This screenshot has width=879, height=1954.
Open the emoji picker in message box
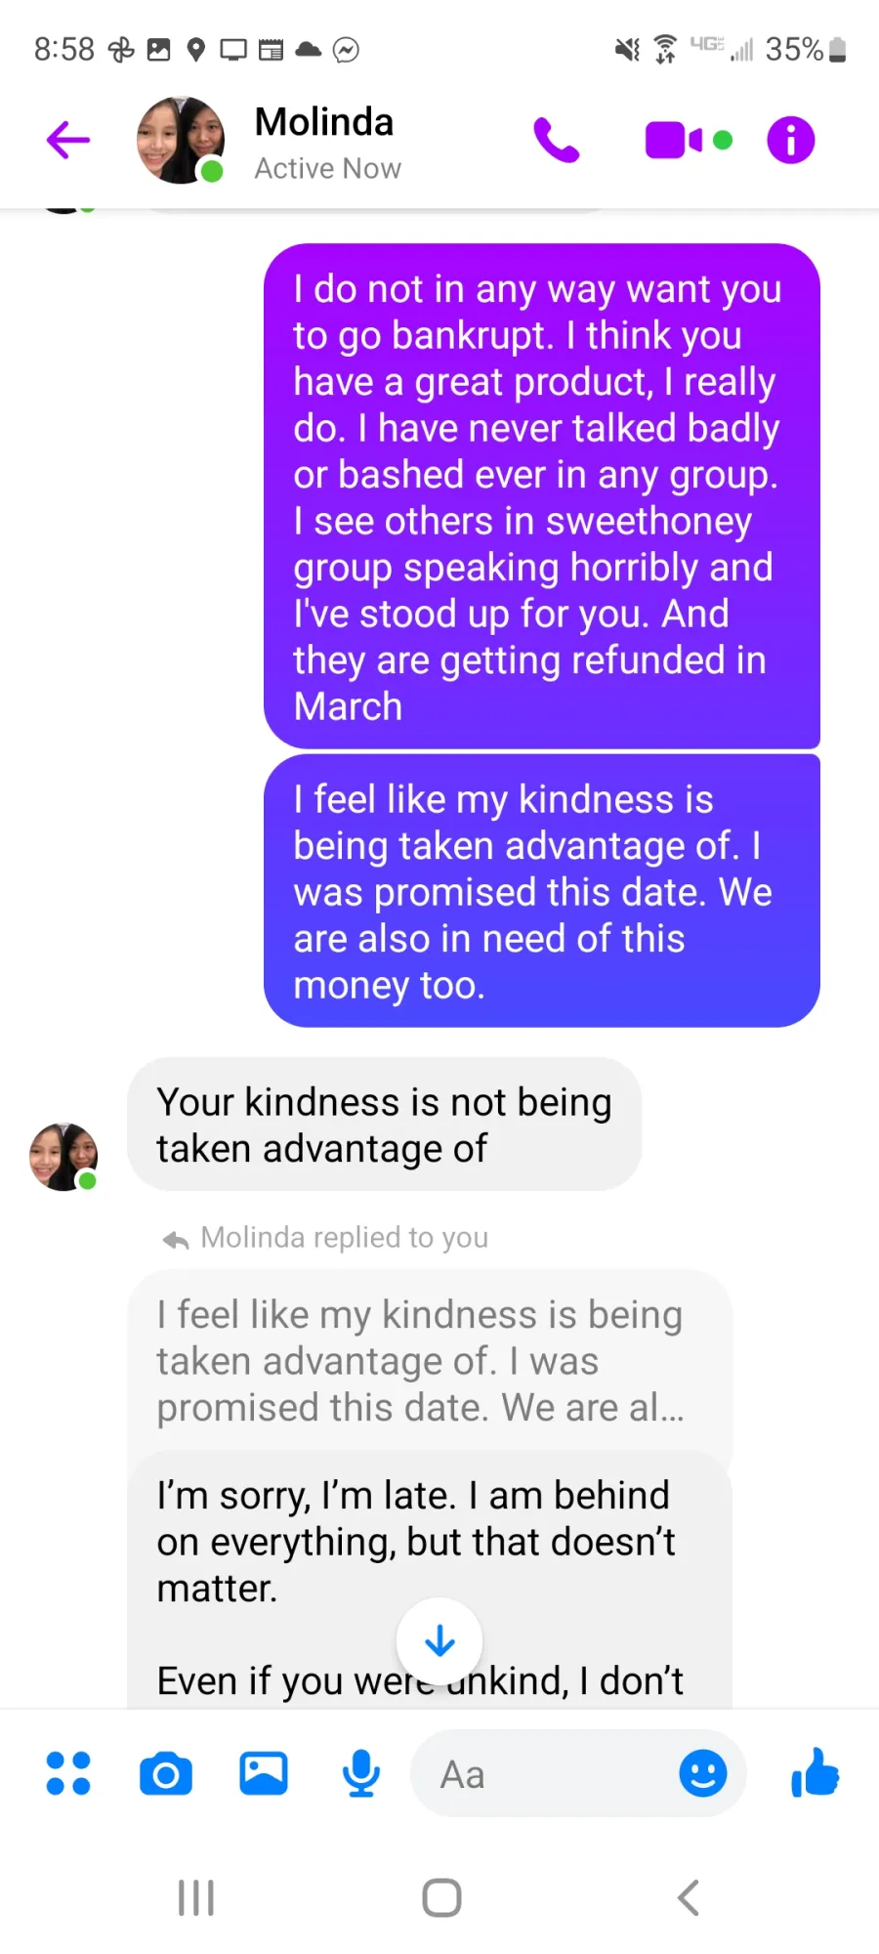703,1773
